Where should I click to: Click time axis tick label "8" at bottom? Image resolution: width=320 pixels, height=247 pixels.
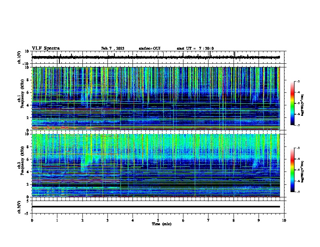pyautogui.click(x=234, y=220)
